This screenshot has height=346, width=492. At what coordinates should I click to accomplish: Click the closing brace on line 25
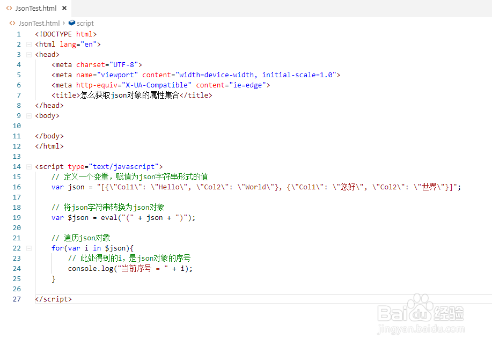pos(54,279)
